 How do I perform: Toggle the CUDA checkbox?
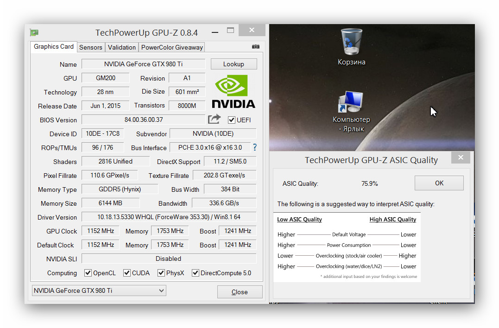tap(127, 273)
